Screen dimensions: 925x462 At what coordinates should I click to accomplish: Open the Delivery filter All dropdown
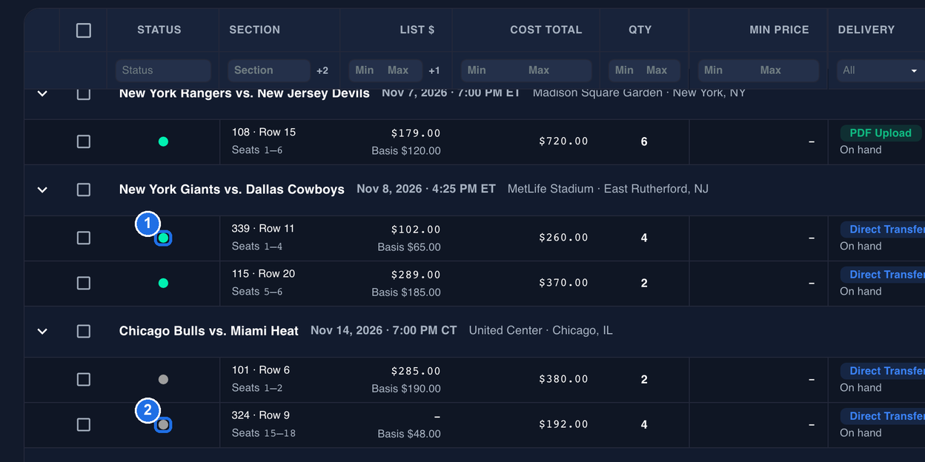(x=881, y=70)
